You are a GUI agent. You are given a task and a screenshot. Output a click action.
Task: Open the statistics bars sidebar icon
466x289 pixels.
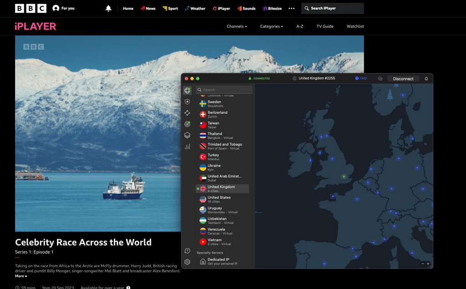pos(187,147)
